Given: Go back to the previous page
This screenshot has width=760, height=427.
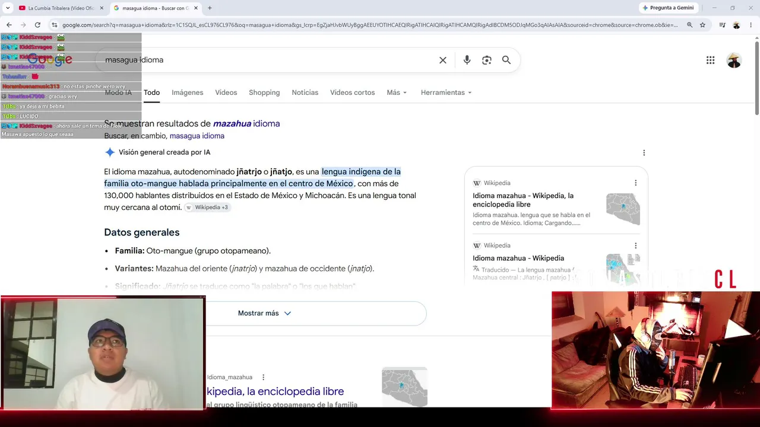Looking at the screenshot, I should pyautogui.click(x=9, y=25).
